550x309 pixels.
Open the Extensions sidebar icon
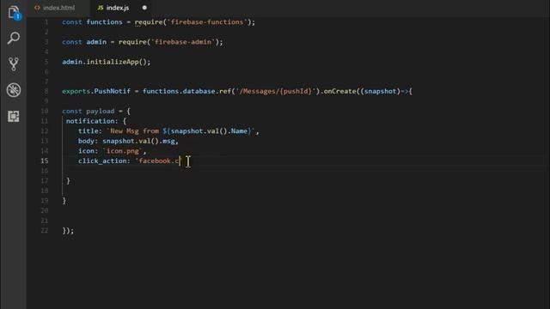tap(14, 117)
